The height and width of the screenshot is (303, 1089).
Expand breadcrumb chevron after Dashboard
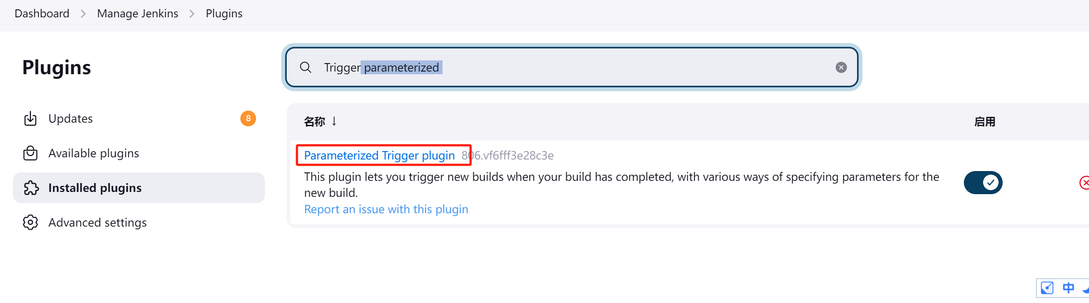click(83, 14)
